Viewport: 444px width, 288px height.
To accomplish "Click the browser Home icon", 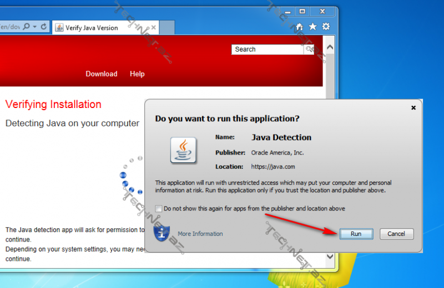I will (299, 27).
